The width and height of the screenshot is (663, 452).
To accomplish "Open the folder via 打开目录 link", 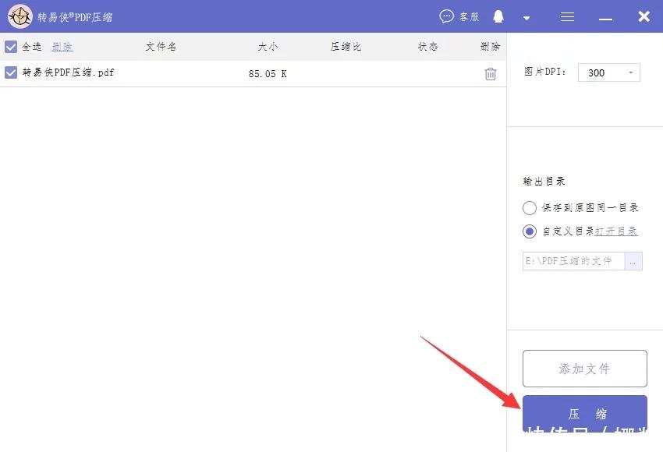I will (618, 231).
